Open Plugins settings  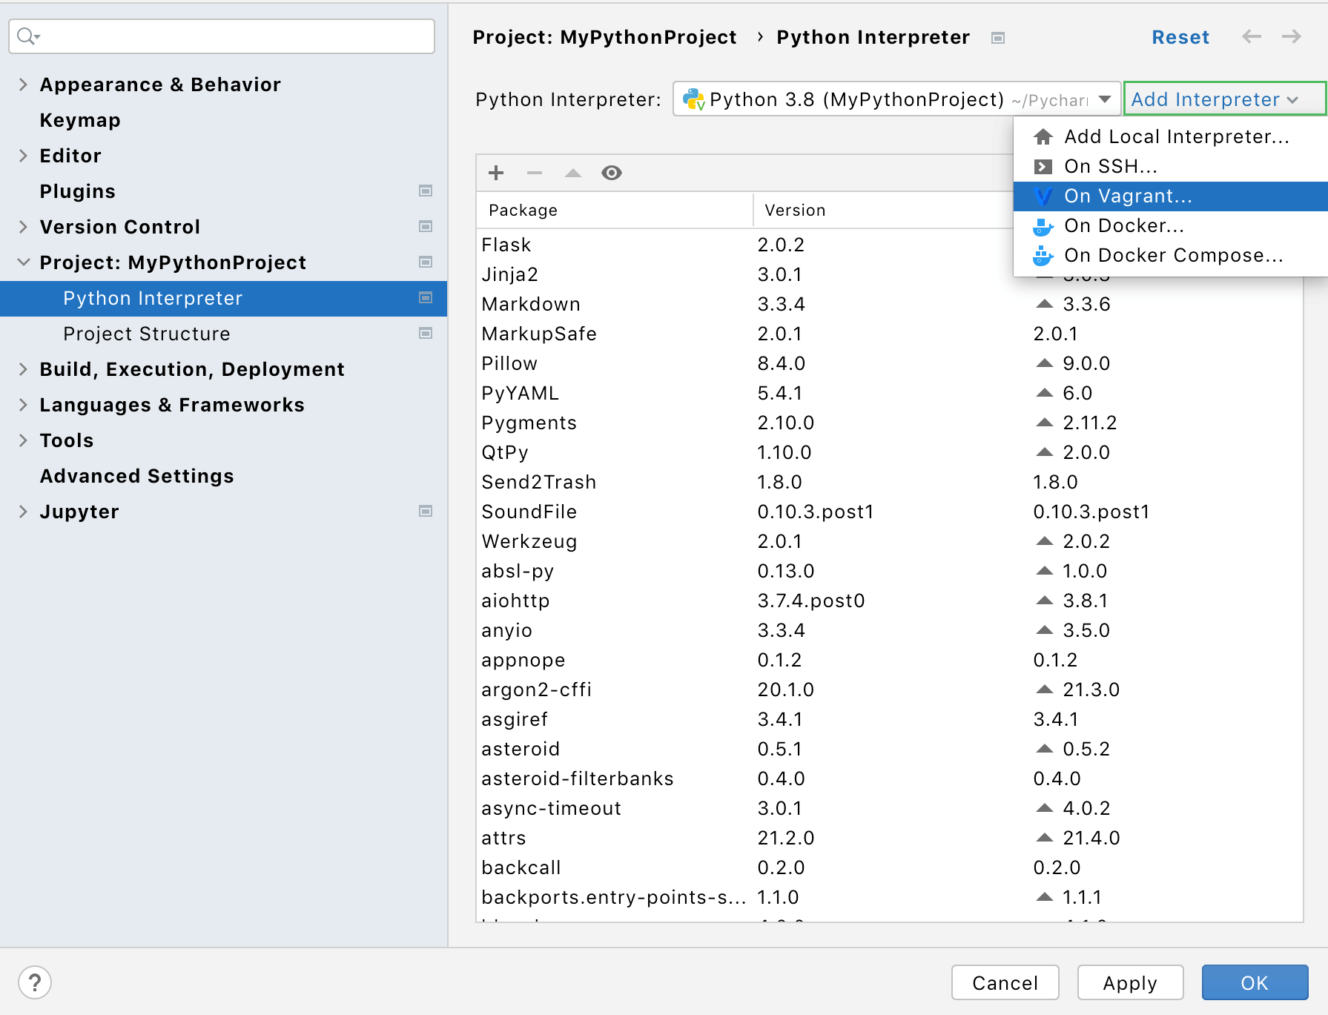point(78,191)
